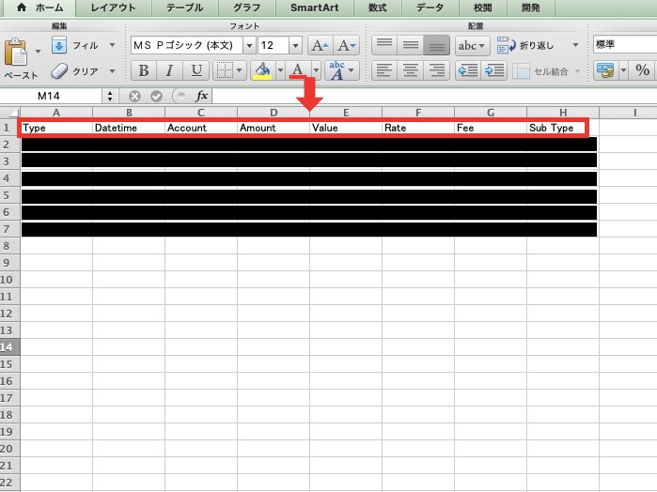This screenshot has width=657, height=492.
Task: Click the セル結合 merge cells button
Action: (x=550, y=70)
